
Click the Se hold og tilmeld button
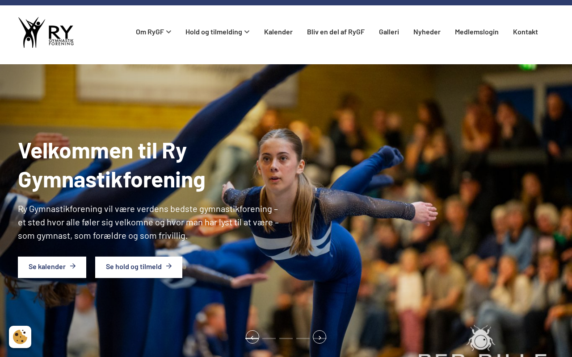click(x=139, y=267)
